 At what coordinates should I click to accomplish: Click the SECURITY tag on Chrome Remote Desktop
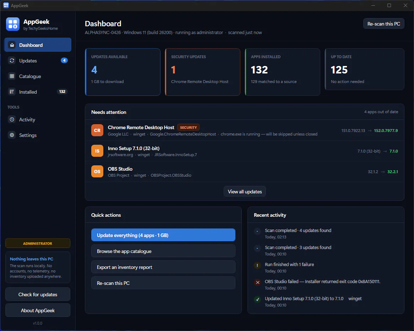[x=188, y=127]
